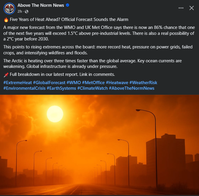Image resolution: width=199 pixels, height=196 pixels.
Task: Open the three-dot post options menu
Action: [x=181, y=8]
